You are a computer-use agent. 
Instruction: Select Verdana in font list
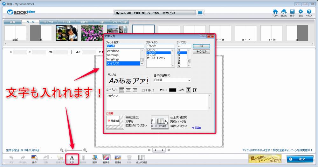(x=113, y=51)
